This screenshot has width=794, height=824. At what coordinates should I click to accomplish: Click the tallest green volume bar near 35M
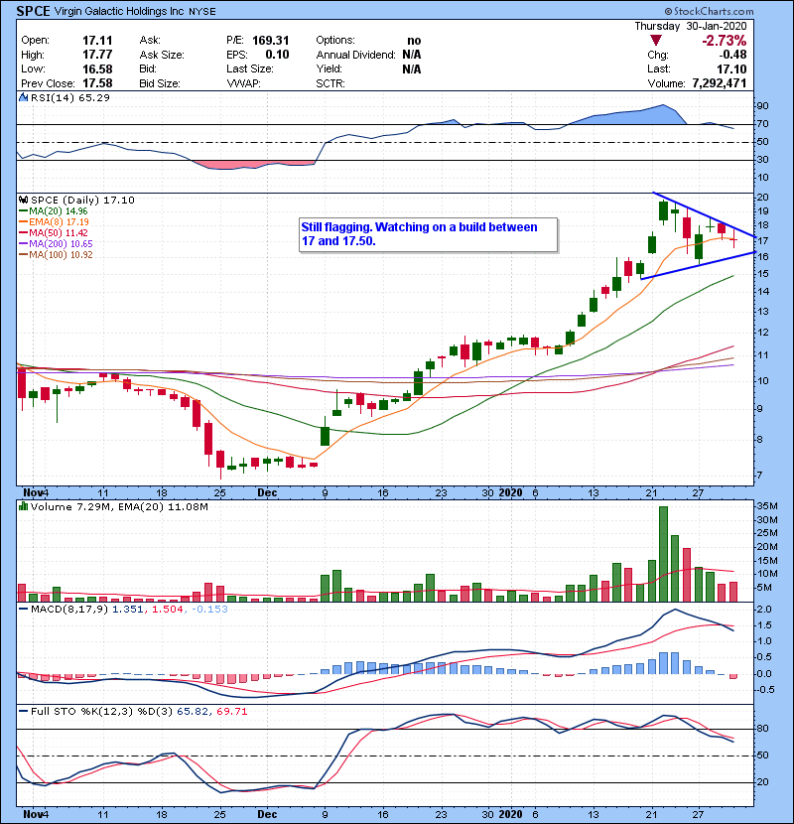pos(663,554)
